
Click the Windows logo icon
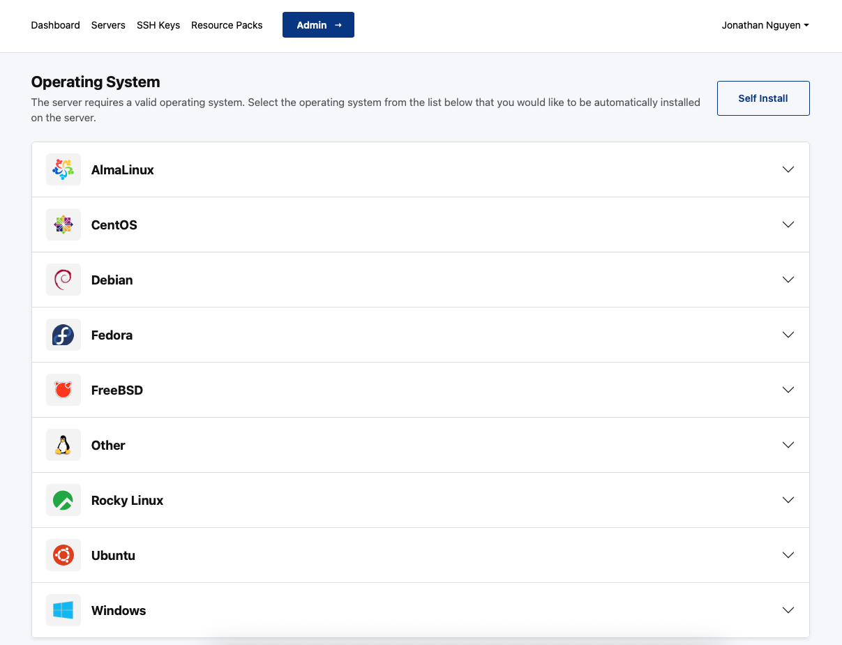pyautogui.click(x=63, y=610)
